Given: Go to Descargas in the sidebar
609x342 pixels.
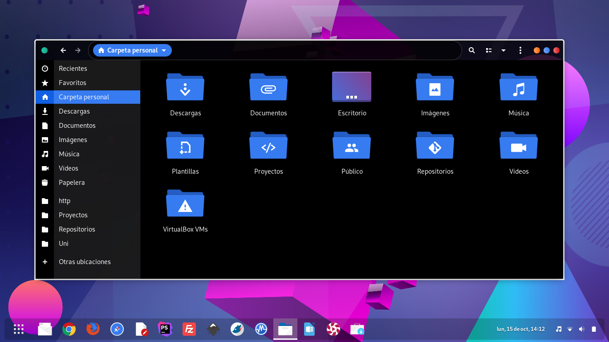Looking at the screenshot, I should point(88,111).
